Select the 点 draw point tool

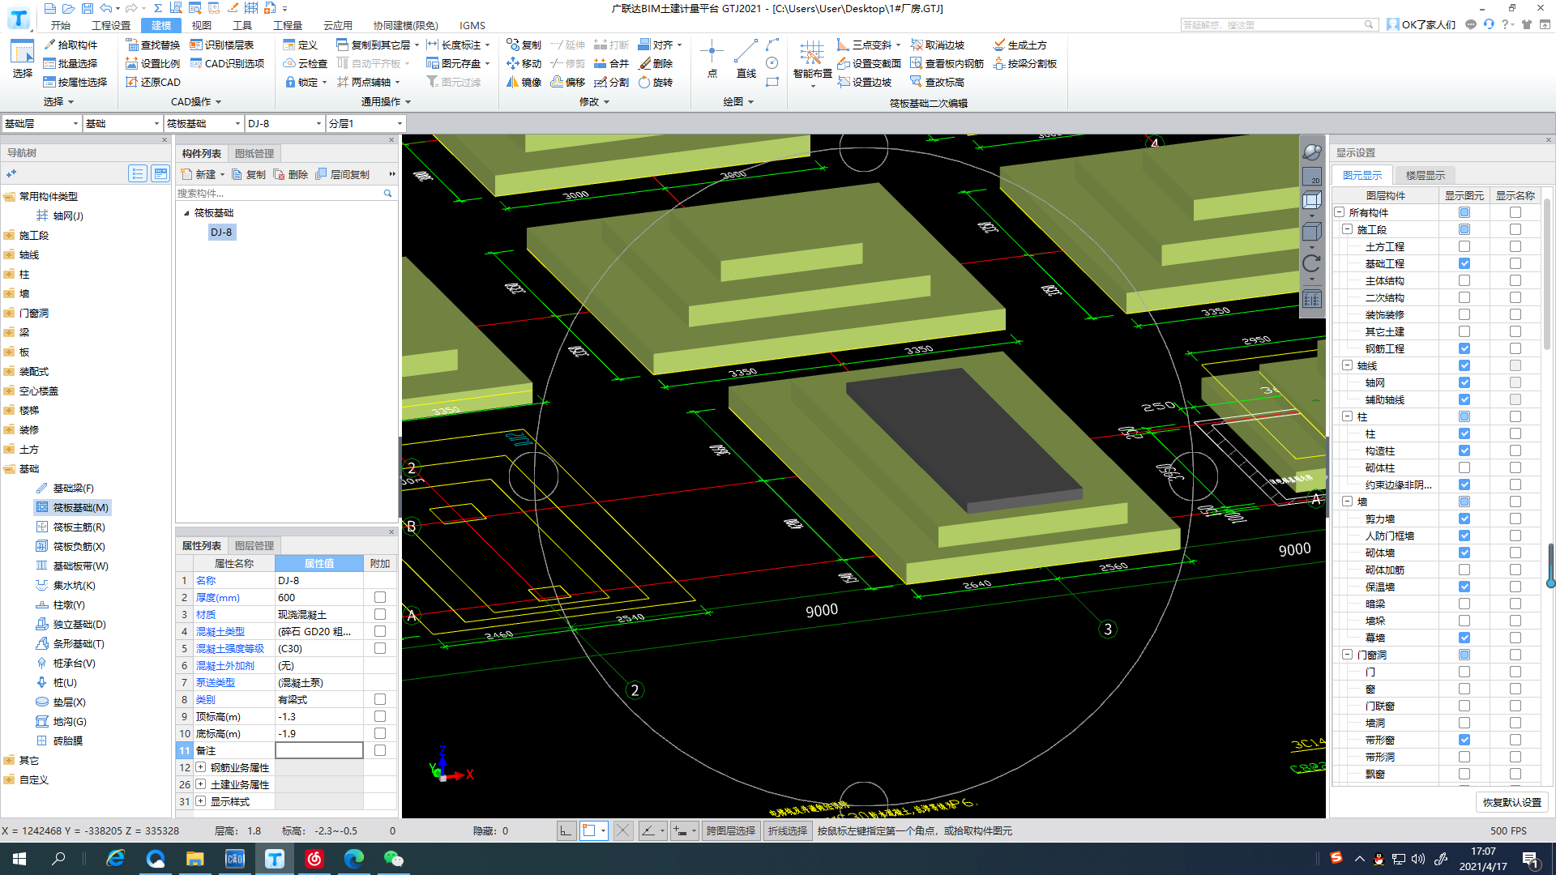712,58
